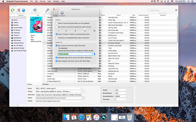Screen dimensions: 196x122
Task: Select the Library item in Playlists
Action: (x=18, y=17)
